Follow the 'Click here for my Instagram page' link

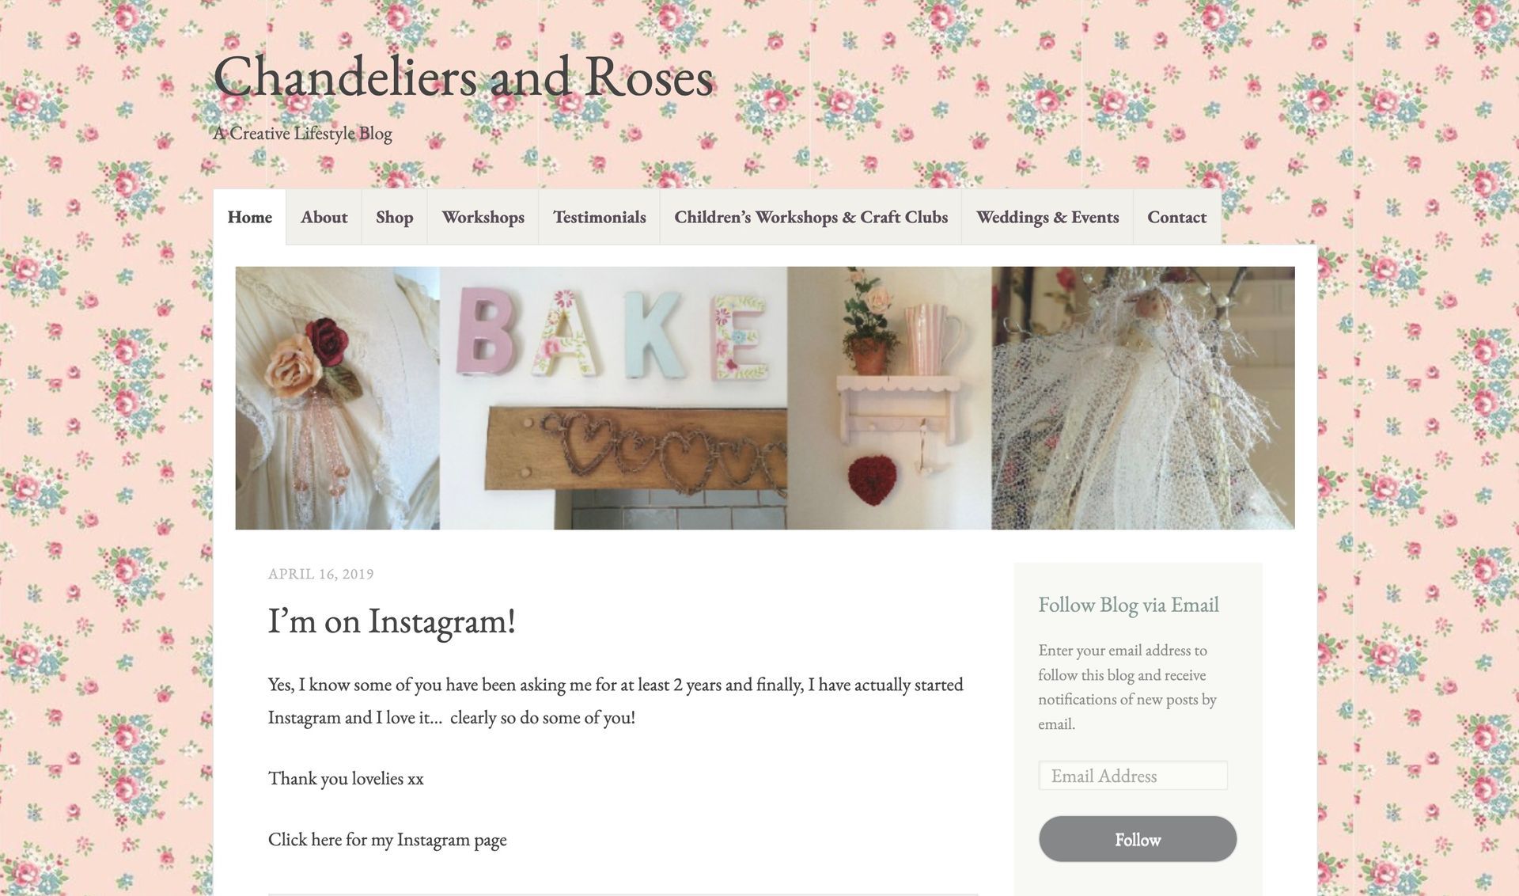click(387, 840)
